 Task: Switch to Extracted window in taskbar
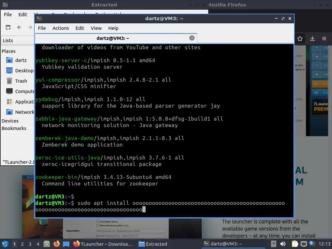(x=153, y=244)
